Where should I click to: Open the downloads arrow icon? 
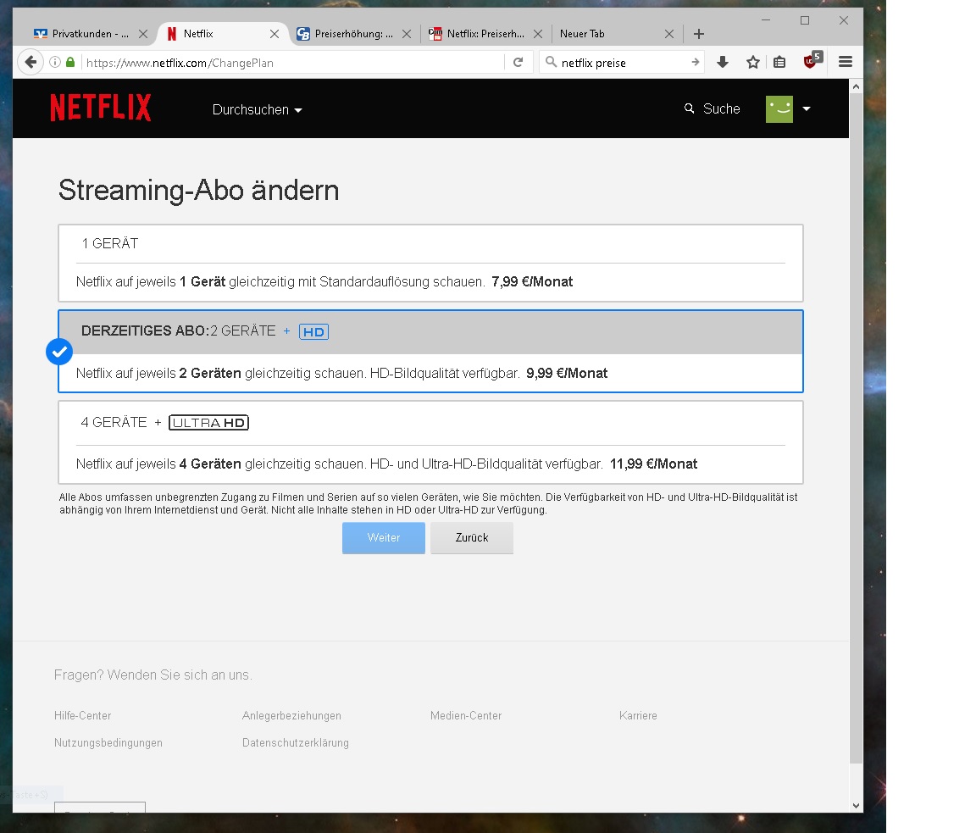click(x=723, y=62)
